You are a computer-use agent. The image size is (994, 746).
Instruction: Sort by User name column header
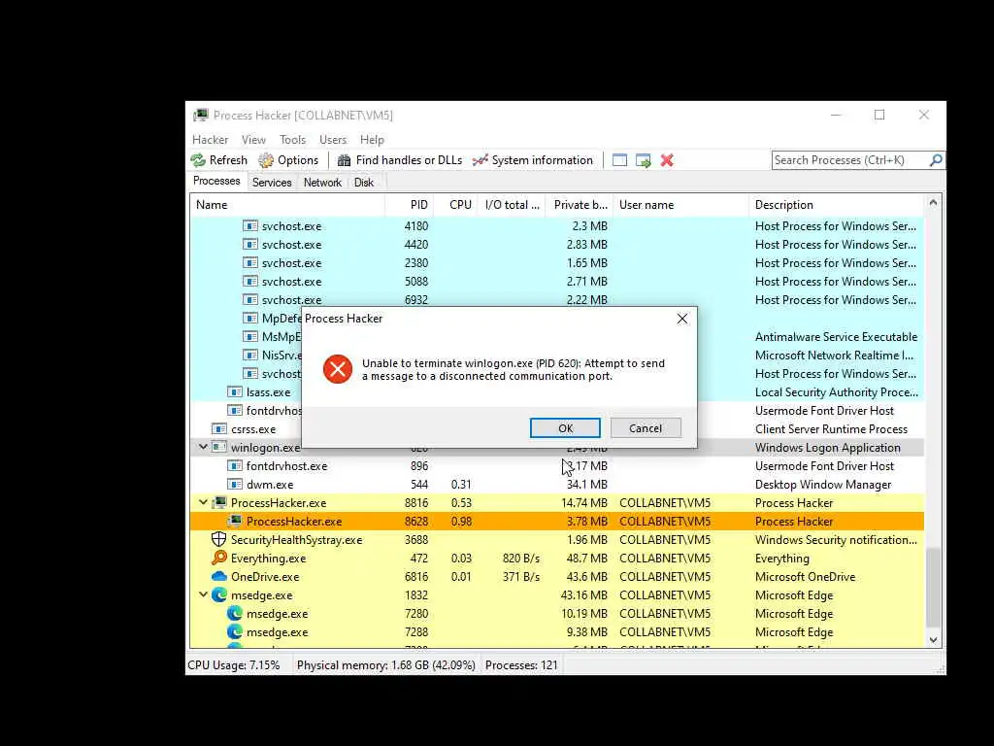[680, 205]
